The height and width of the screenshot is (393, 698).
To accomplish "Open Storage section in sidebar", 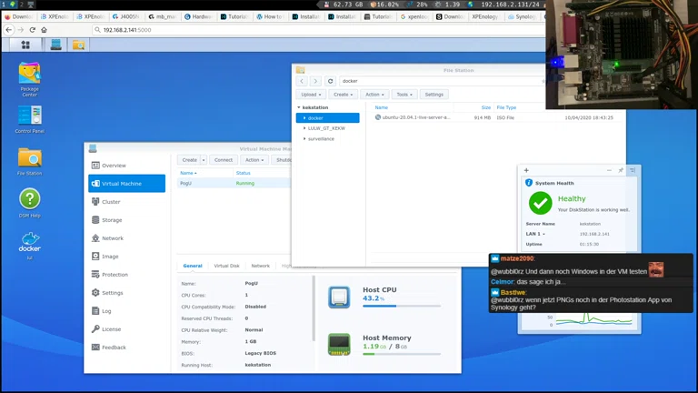I will 127,220.
